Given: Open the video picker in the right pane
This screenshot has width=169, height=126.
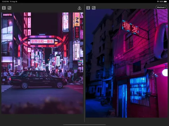Looking at the screenshot, I should (x=88, y=8).
